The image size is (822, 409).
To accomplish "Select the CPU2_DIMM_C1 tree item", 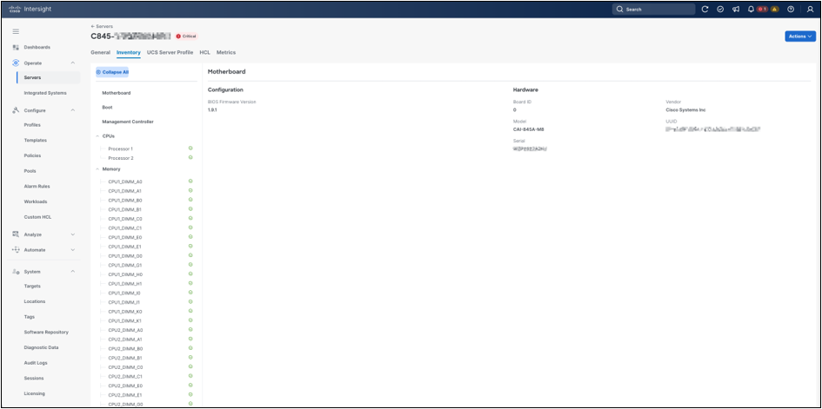I will pos(124,377).
